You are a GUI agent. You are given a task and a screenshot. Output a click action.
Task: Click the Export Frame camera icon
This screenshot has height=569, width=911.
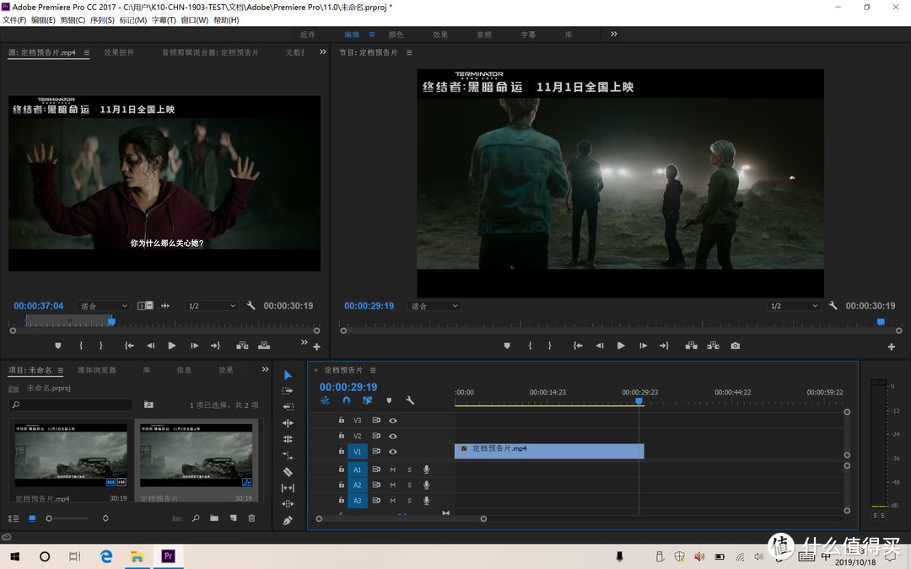point(736,346)
